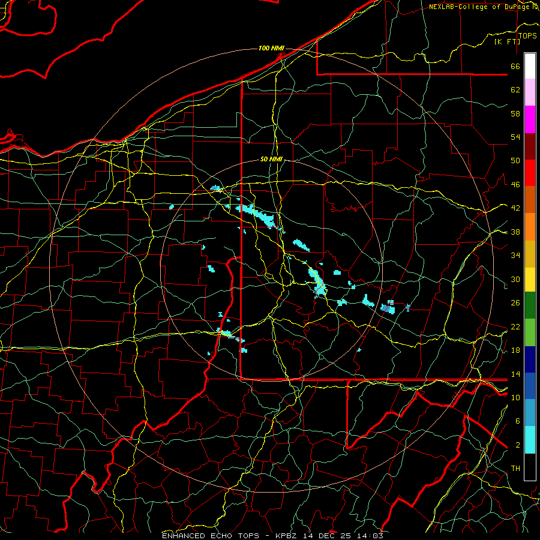Select the "26" legend scale value

[x=515, y=303]
